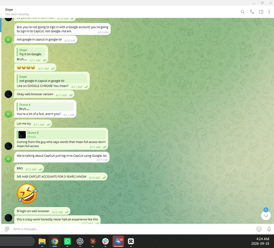
Task: Jump to latest message with down arrow
Action: [x=266, y=216]
